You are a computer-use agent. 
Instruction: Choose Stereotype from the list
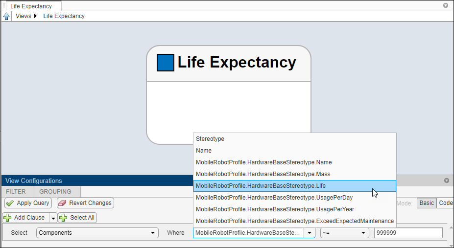click(x=295, y=139)
